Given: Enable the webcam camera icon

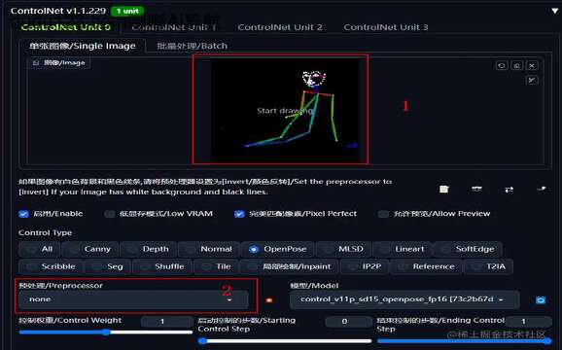Looking at the screenshot, I should 476,189.
